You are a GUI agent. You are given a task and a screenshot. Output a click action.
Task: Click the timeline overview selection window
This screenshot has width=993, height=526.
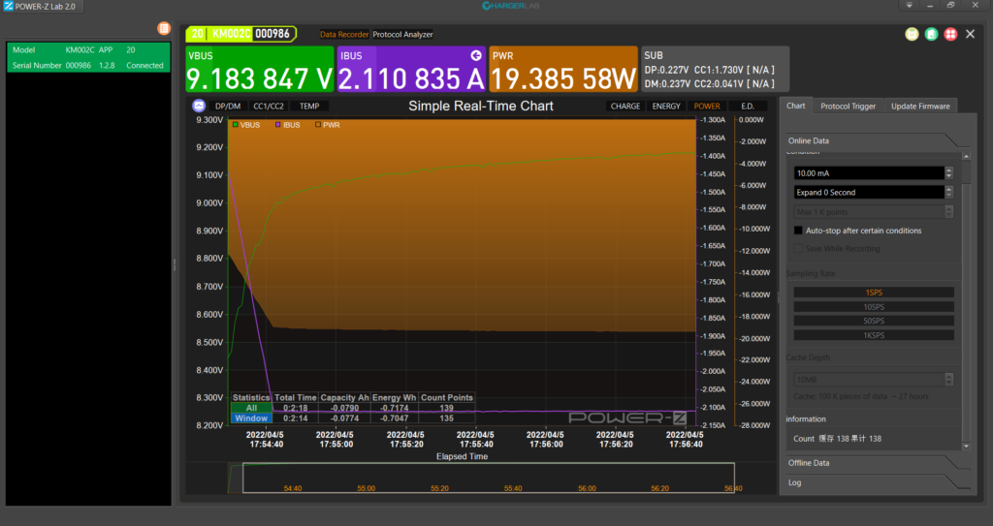[489, 478]
